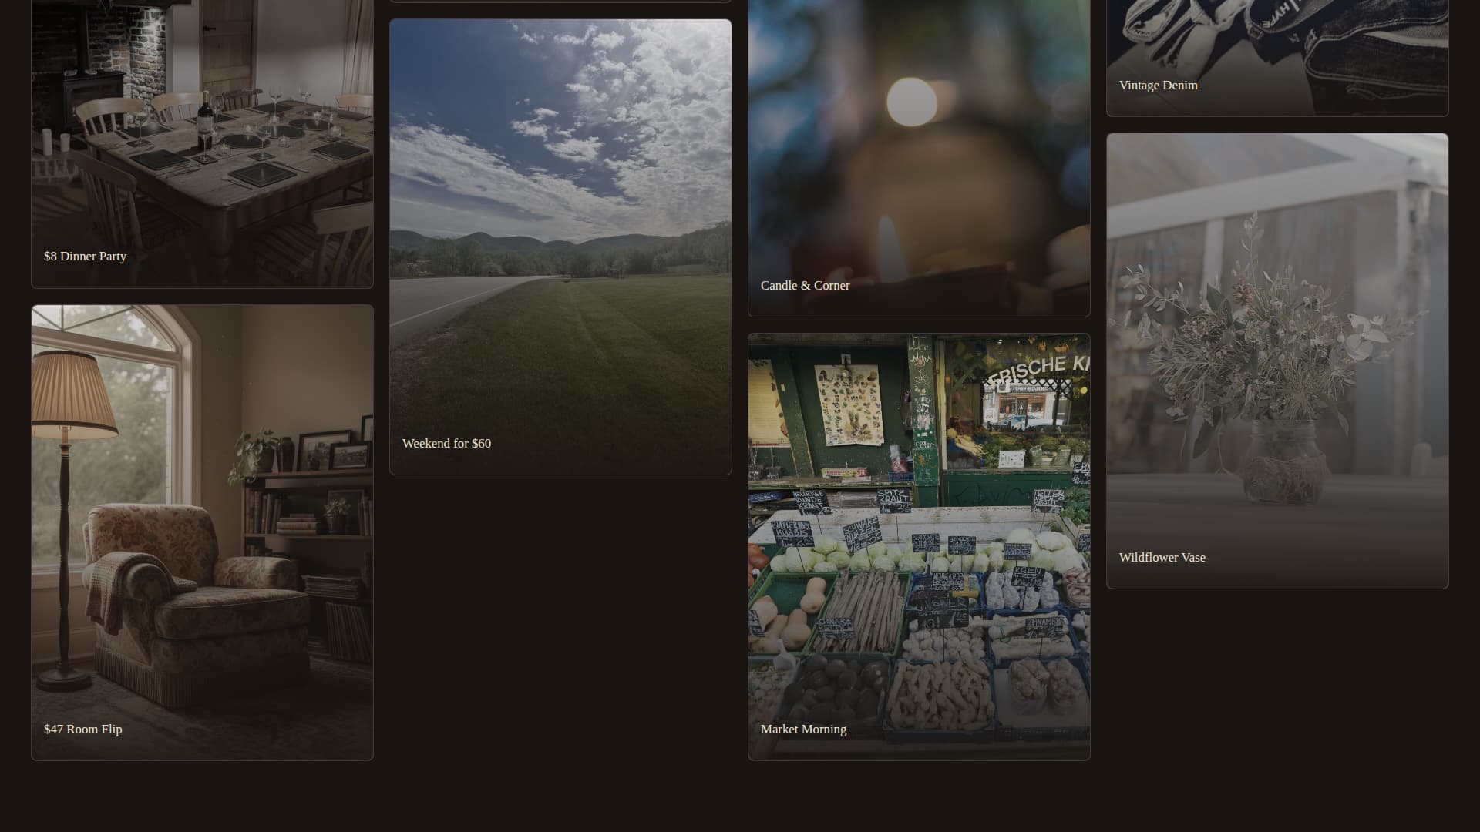1480x832 pixels.
Task: Open the "$8 Dinner Party" card
Action: coord(200,139)
